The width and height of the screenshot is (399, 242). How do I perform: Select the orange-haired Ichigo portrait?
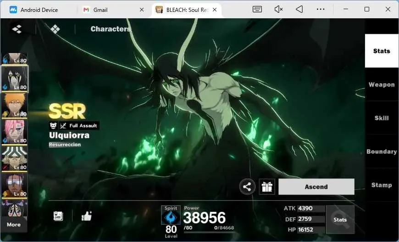(15, 105)
